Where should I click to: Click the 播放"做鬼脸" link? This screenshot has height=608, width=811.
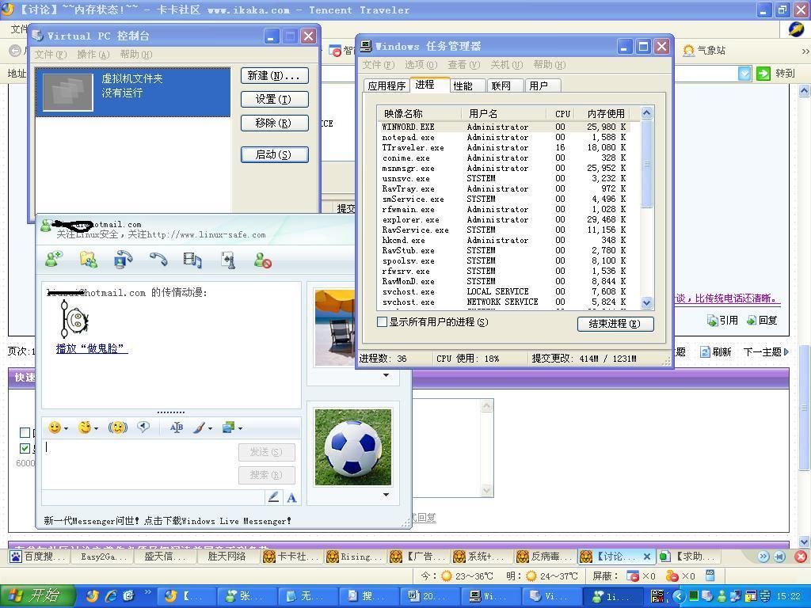91,348
